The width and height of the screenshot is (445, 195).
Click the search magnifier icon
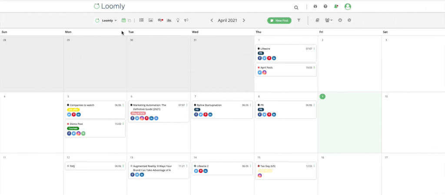coord(296,7)
